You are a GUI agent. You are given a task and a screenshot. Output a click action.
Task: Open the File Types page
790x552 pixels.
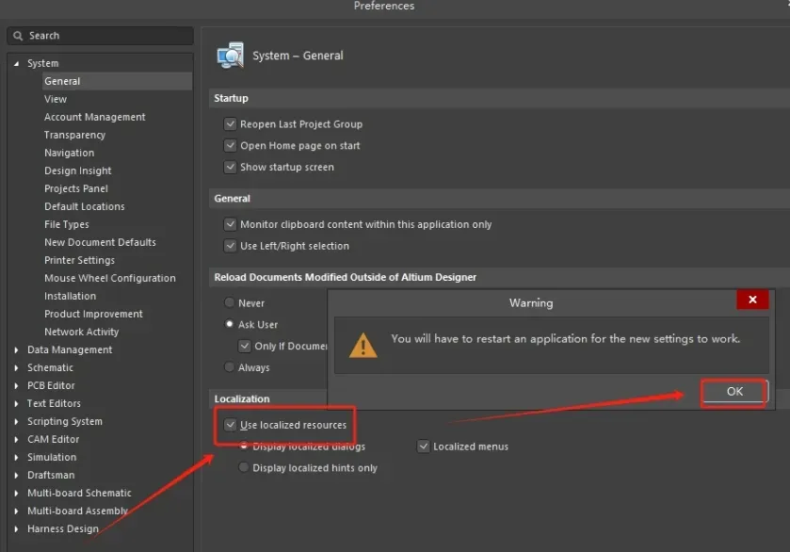point(67,224)
